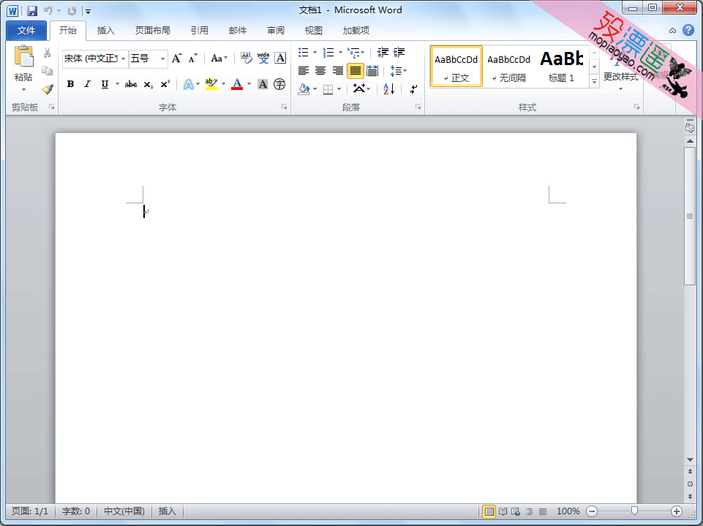
Task: Open the Phonetic Guide (wén) icon
Action: [263, 58]
